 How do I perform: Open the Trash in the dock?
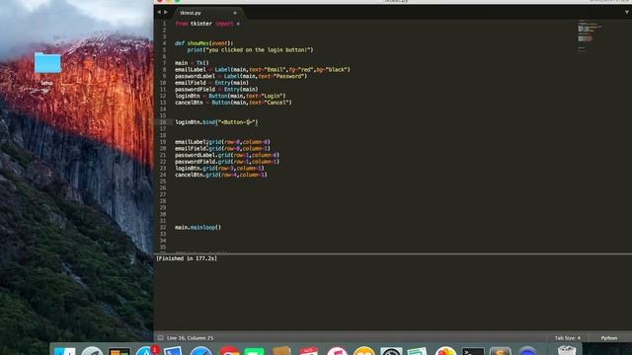tap(567, 351)
